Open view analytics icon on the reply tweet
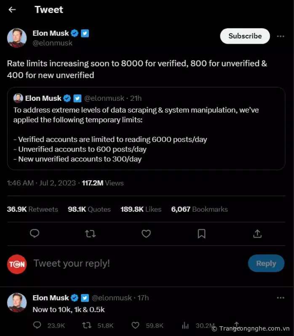294x336 pixels. coord(185,325)
